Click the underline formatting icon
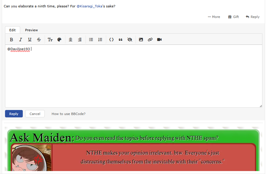The width and height of the screenshot is (268, 174). point(30,40)
